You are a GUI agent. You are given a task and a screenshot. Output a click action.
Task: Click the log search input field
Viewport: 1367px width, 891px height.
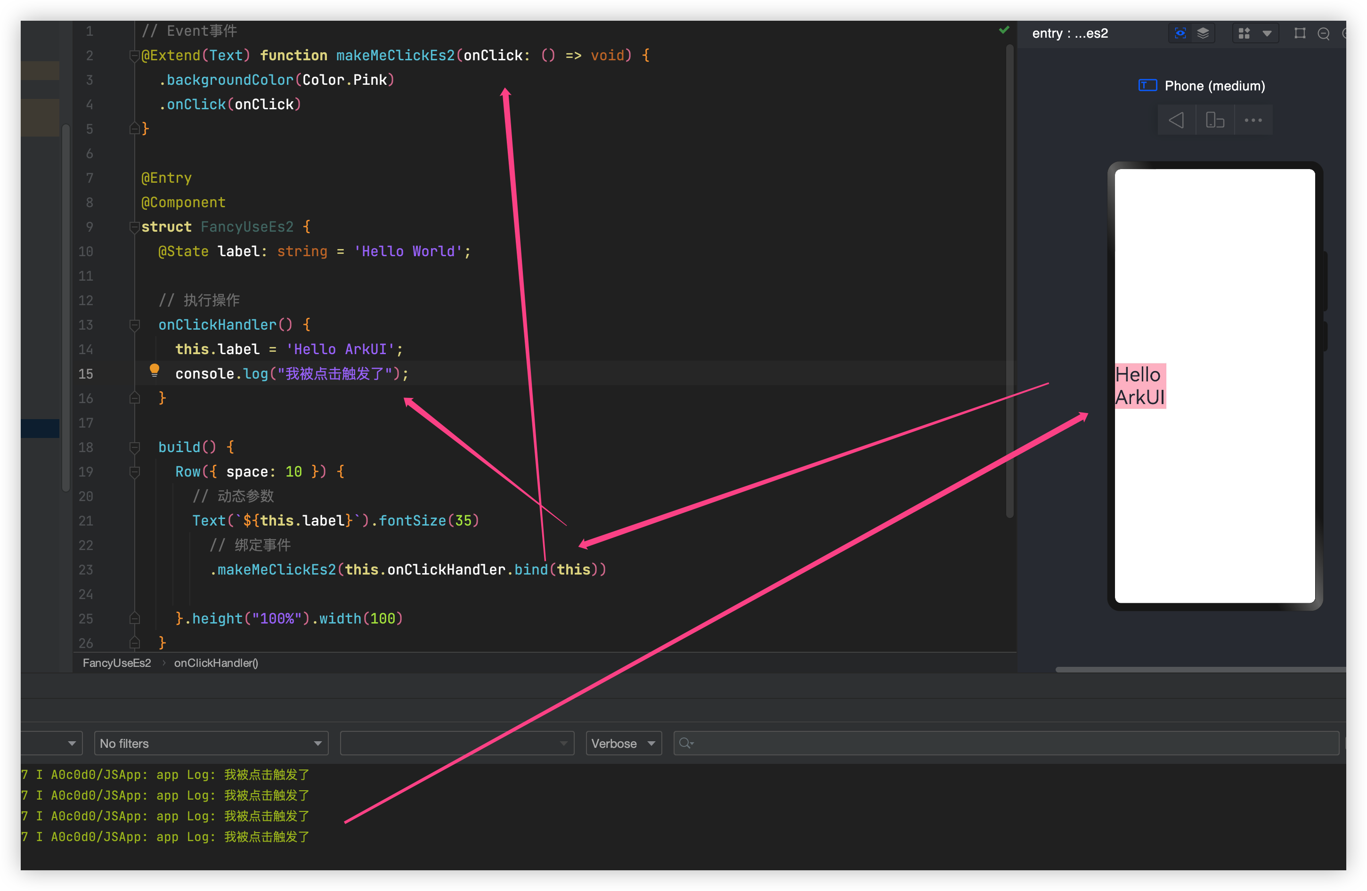tap(1006, 744)
